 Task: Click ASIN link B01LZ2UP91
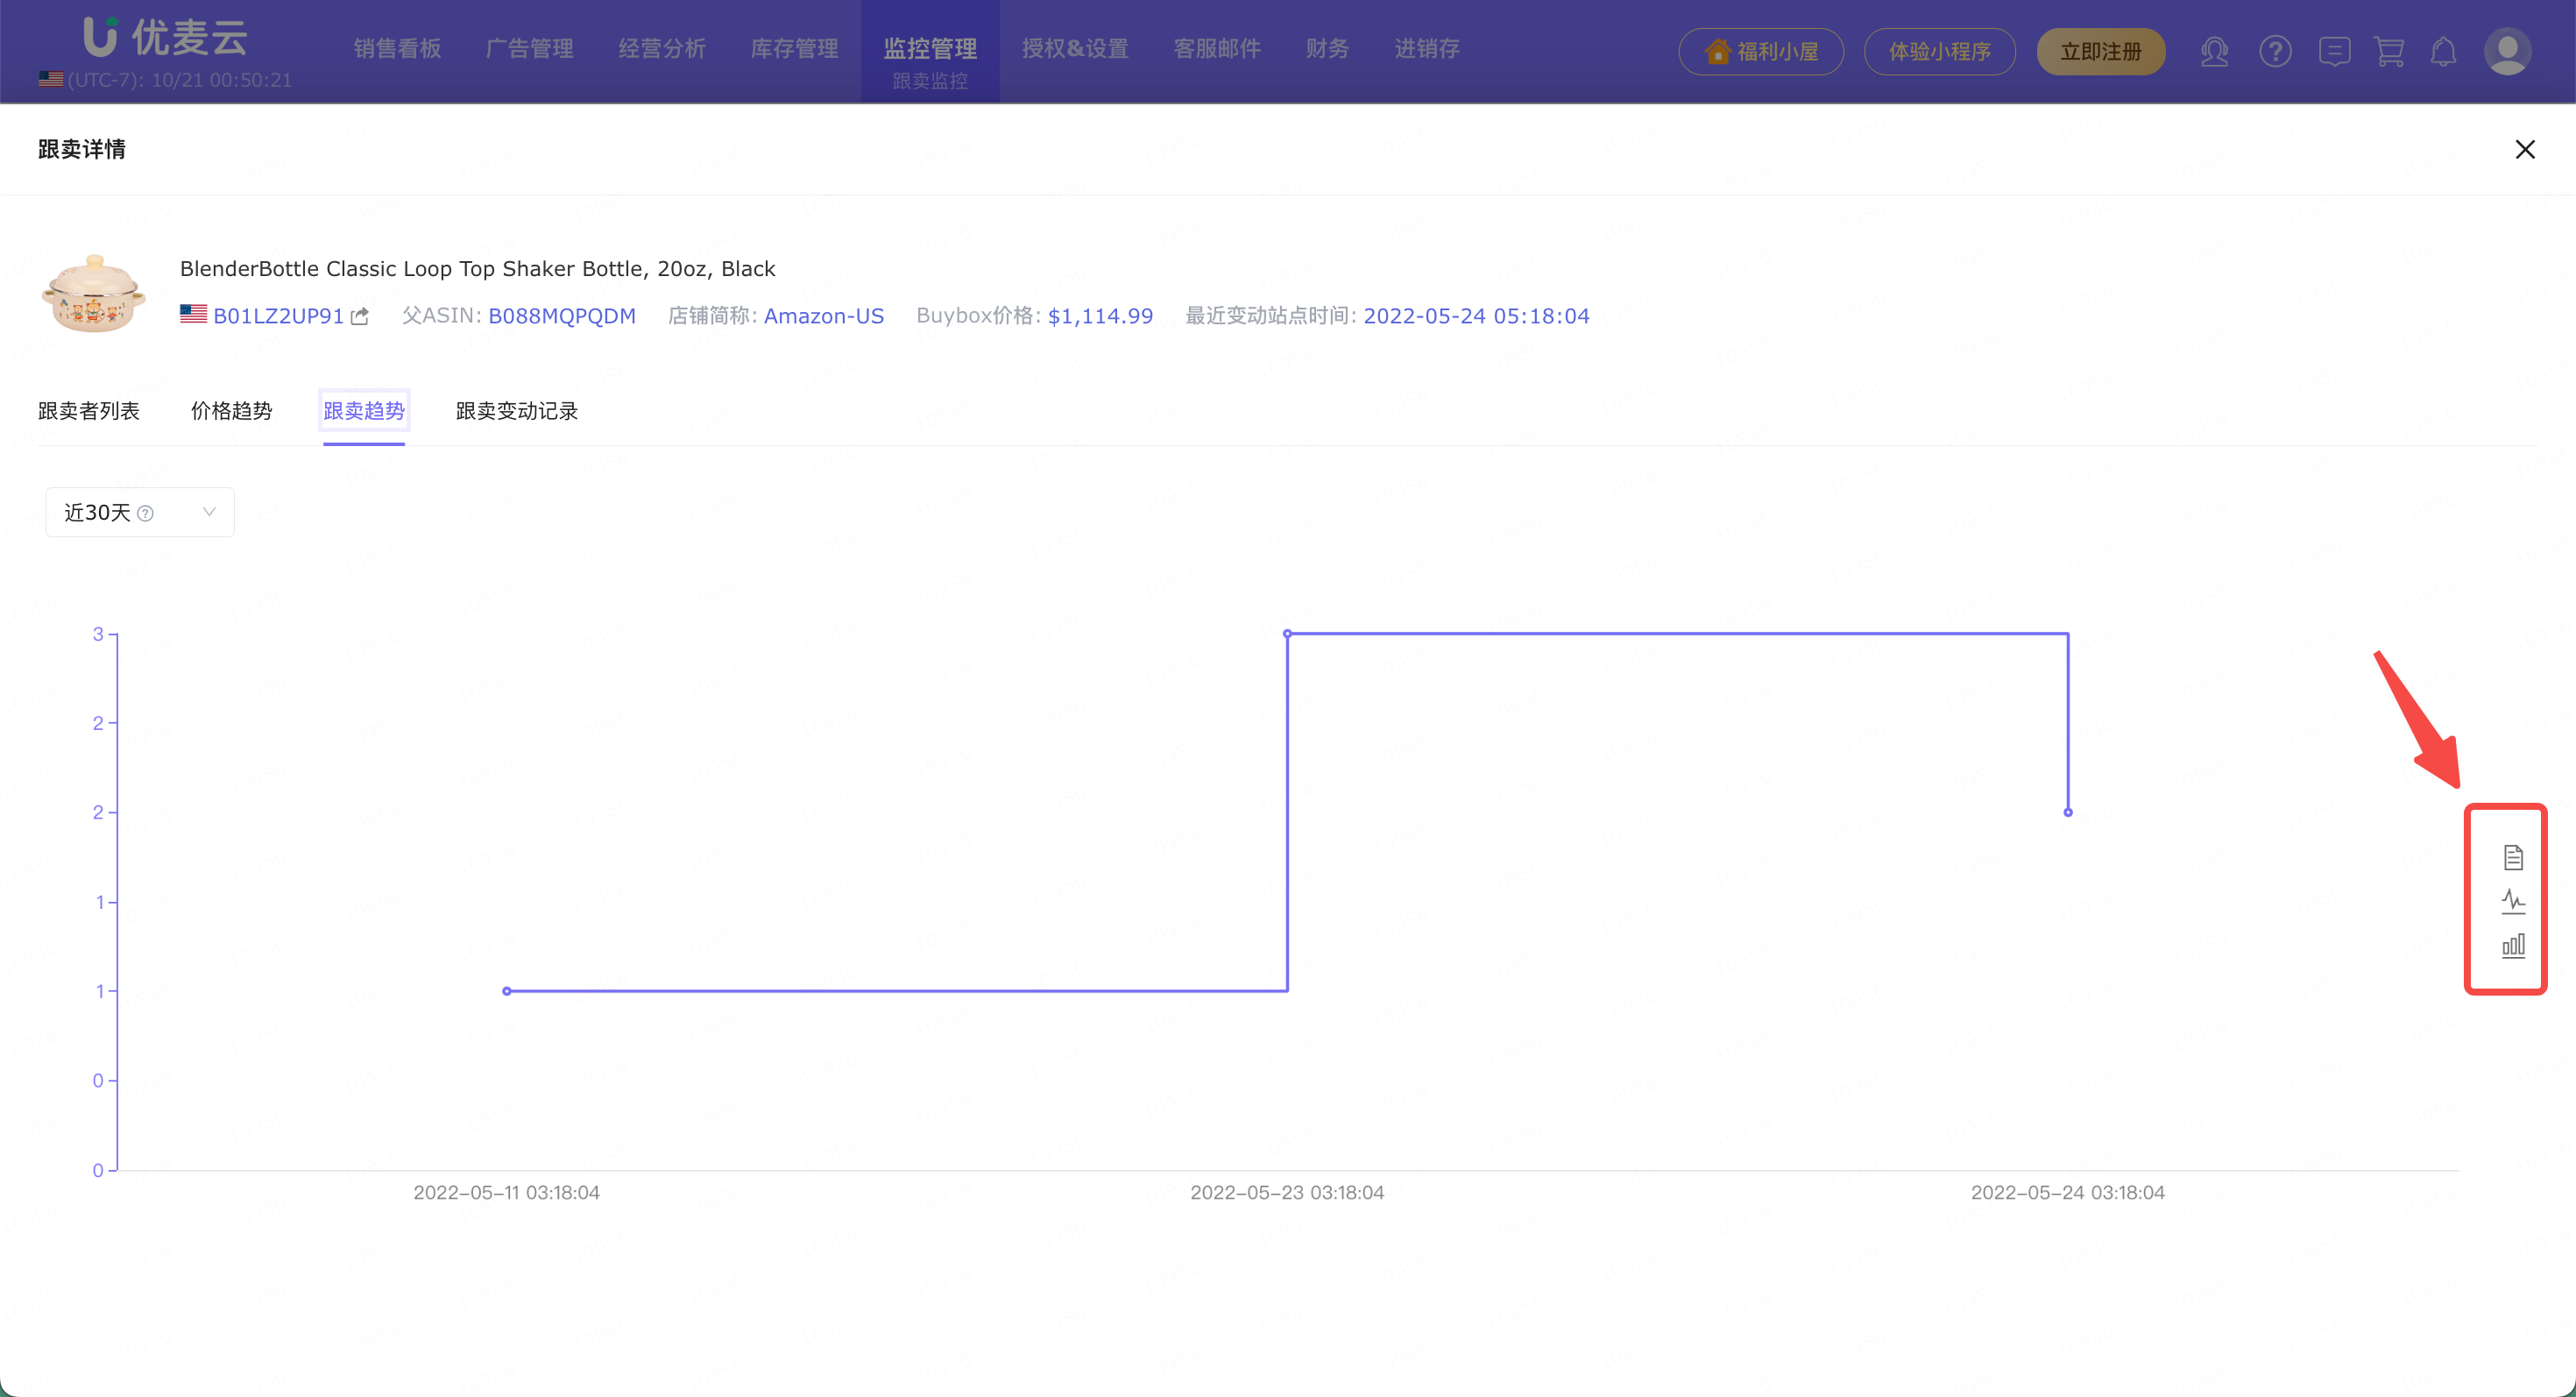click(x=278, y=316)
